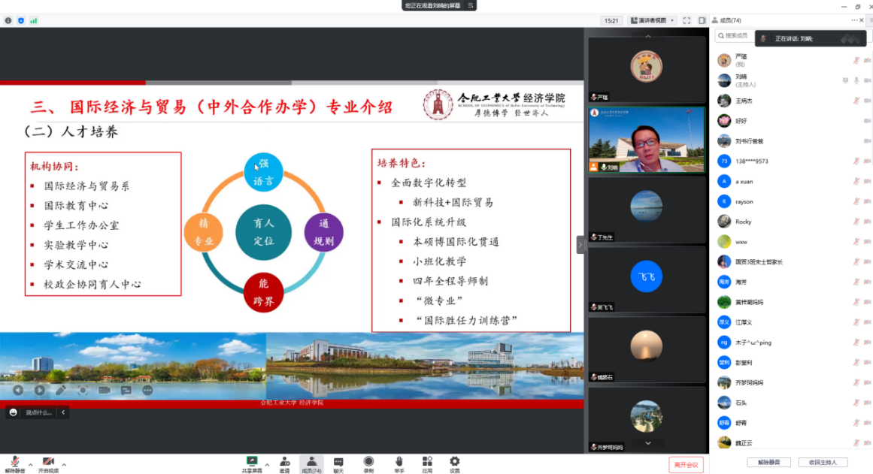Image resolution: width=873 pixels, height=474 pixels.
Task: Enter fullscreen via the top bar icon
Action: tap(687, 20)
